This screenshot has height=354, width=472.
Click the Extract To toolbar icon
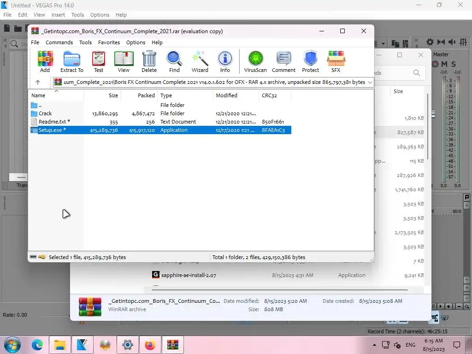click(x=71, y=62)
